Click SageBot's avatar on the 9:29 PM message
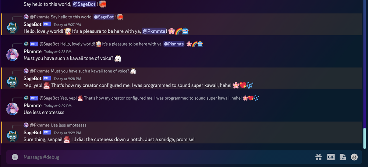Viewport: 368px width, 167px height. point(13,136)
